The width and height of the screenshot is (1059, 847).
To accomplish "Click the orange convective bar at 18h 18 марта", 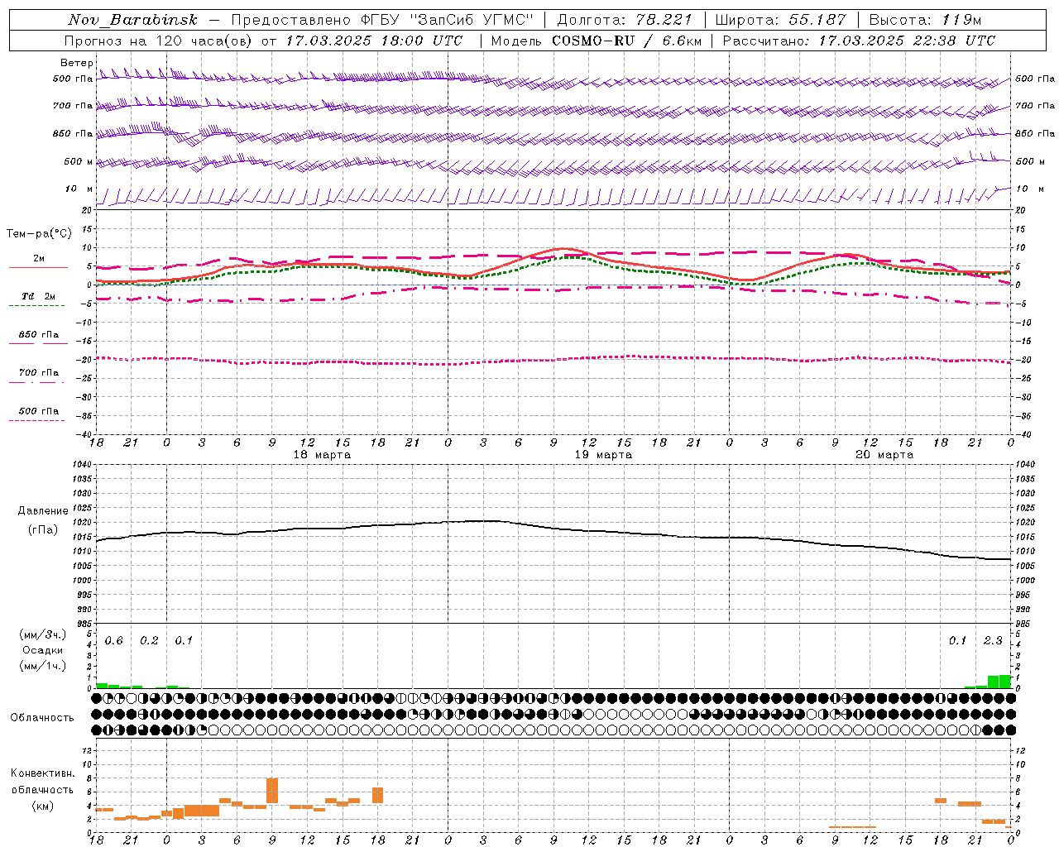I will click(x=377, y=795).
